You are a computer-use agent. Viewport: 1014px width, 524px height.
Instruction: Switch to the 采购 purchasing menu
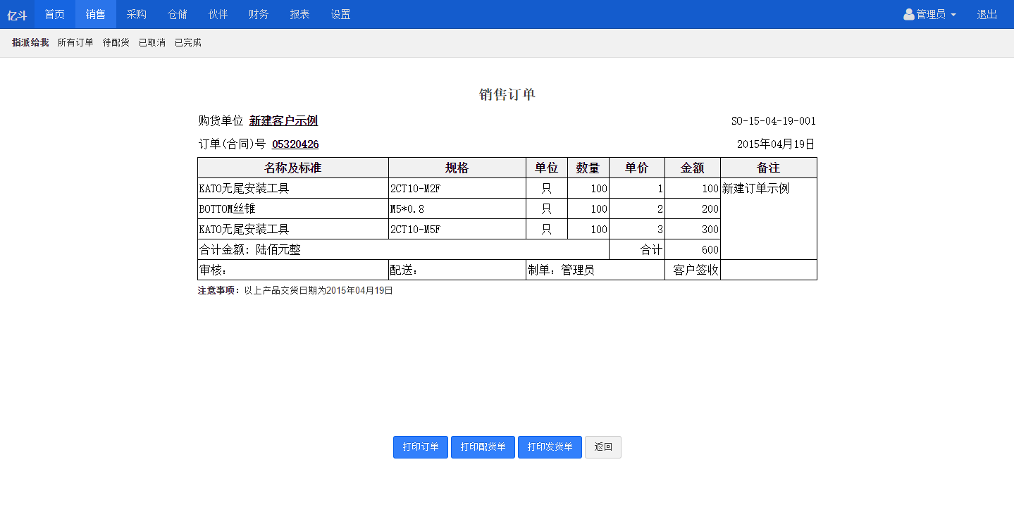[x=136, y=14]
